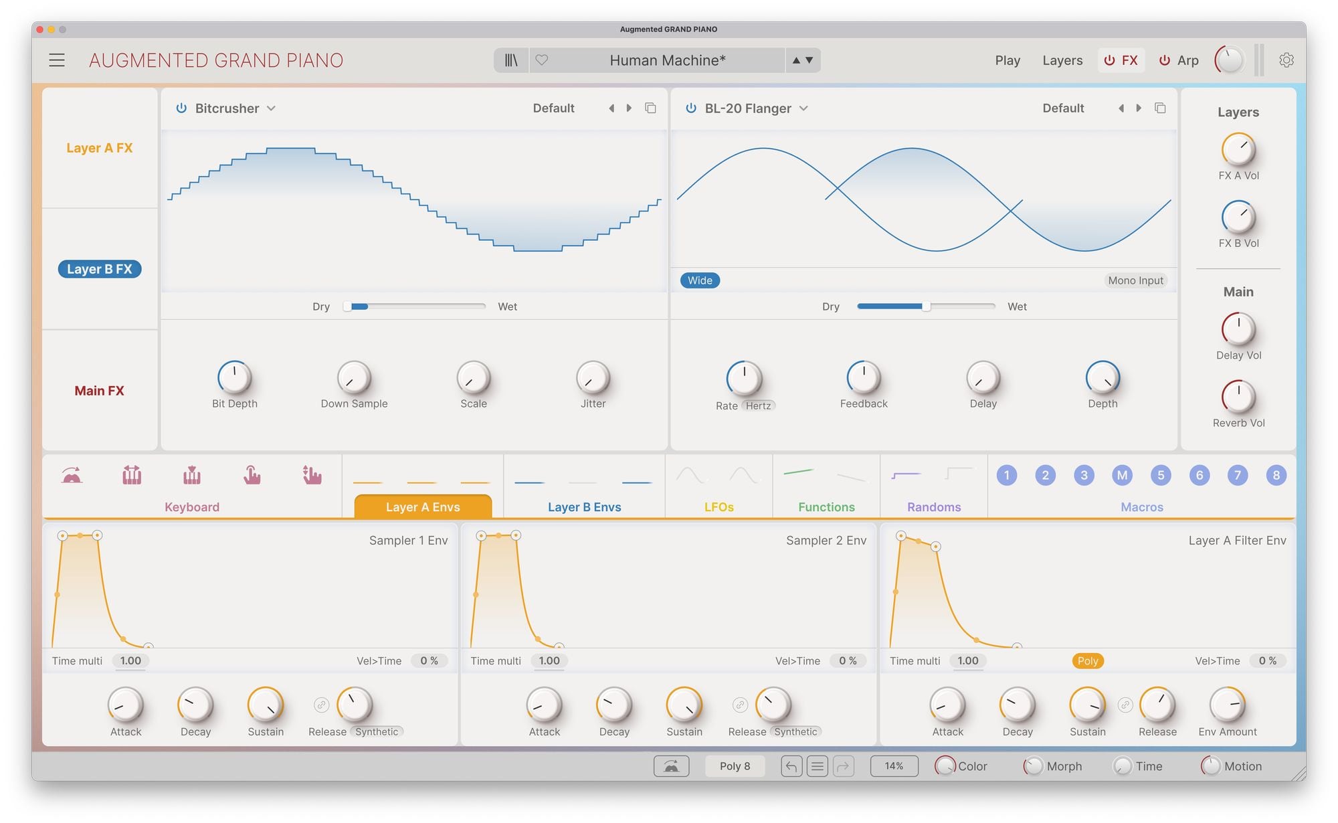Click the heart favorite preset icon
This screenshot has height=823, width=1338.
pyautogui.click(x=542, y=60)
